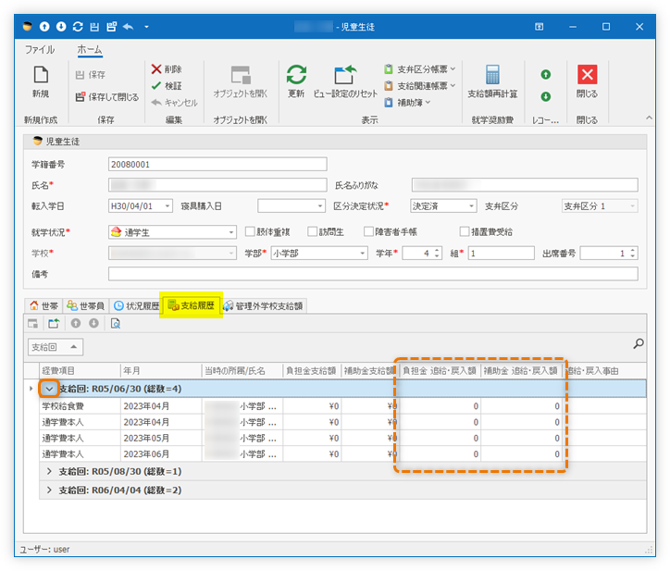Decrease 出席番号 with spinner down arrow

tap(632, 256)
